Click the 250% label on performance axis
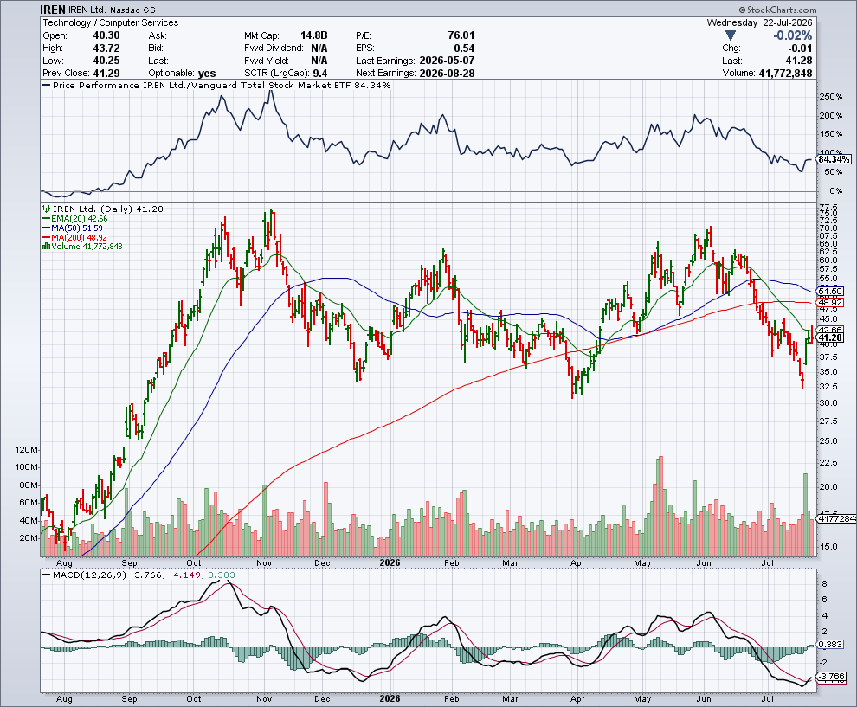Screen dimensions: 857x707 tap(831, 97)
